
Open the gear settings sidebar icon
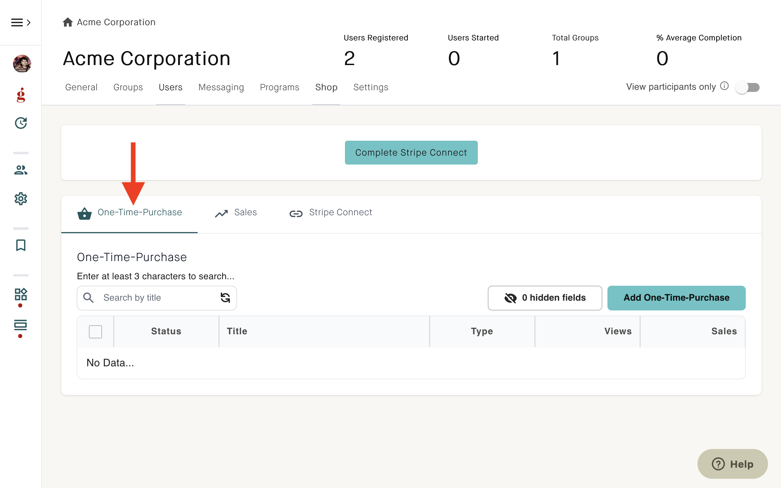(x=21, y=198)
